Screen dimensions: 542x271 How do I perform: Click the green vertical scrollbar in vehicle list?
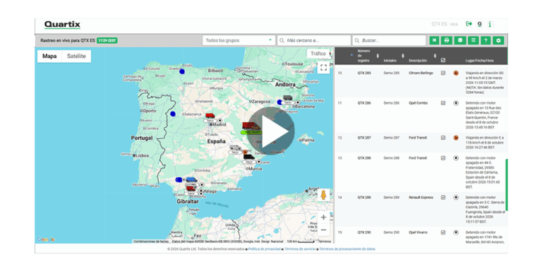[x=507, y=185]
